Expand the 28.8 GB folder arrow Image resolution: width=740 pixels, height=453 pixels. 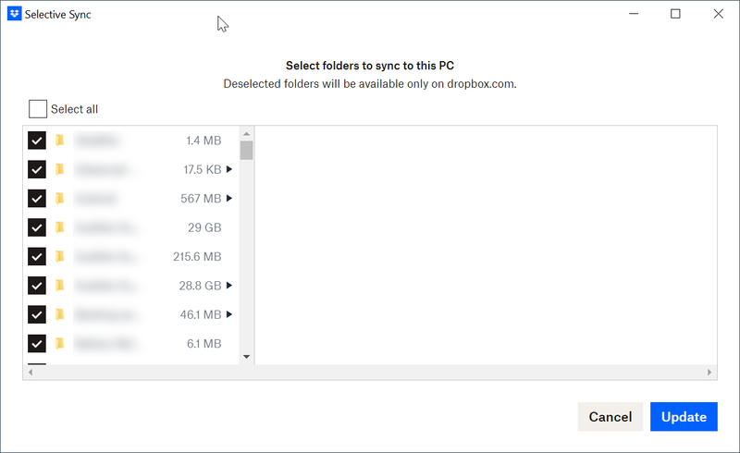pos(229,285)
